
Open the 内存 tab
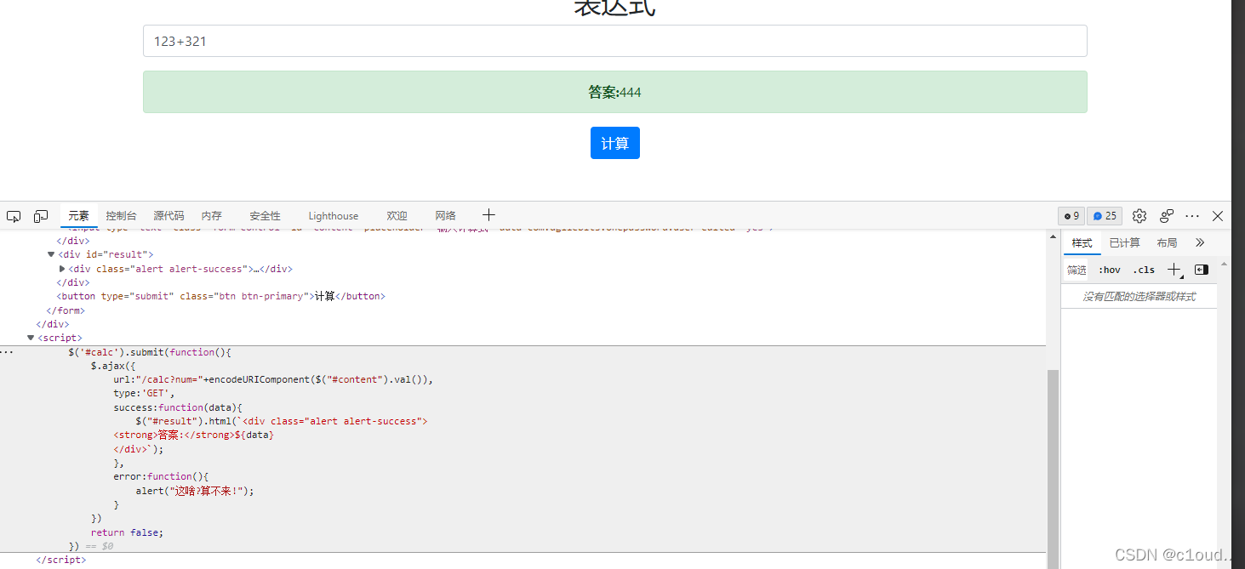point(212,216)
